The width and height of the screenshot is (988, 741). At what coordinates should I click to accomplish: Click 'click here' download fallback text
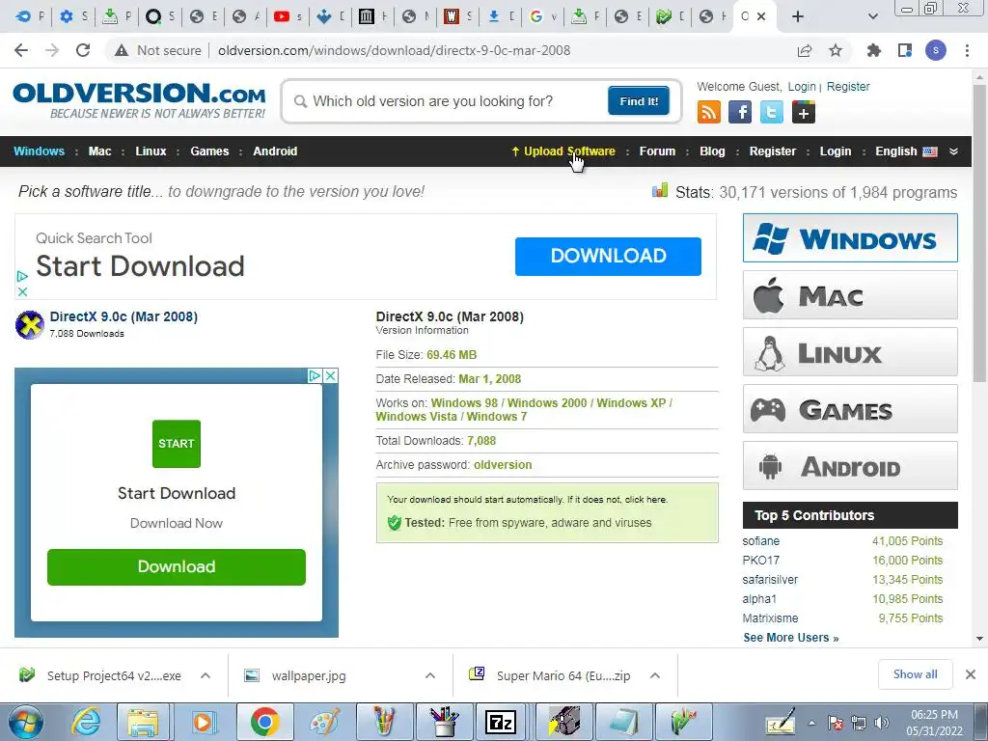[645, 499]
